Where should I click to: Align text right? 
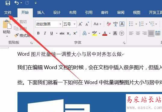(x=145, y=33)
